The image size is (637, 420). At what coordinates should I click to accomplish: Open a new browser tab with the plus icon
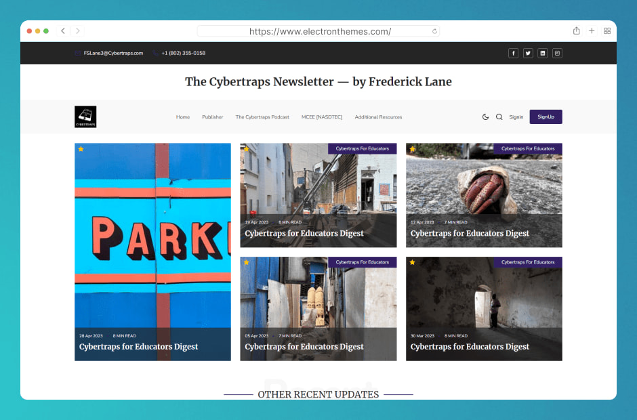tap(592, 31)
